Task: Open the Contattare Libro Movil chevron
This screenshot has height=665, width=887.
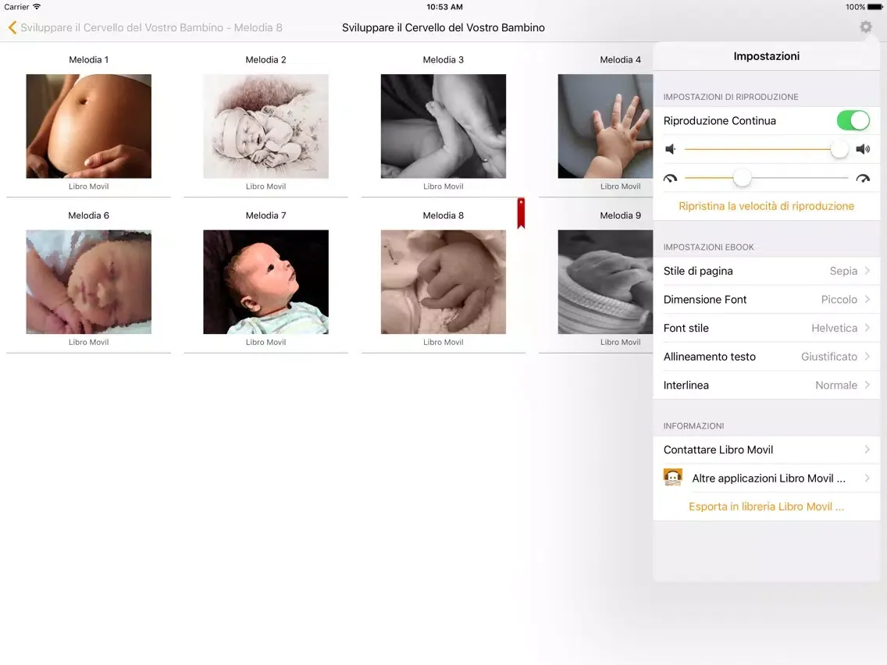Action: 867,450
